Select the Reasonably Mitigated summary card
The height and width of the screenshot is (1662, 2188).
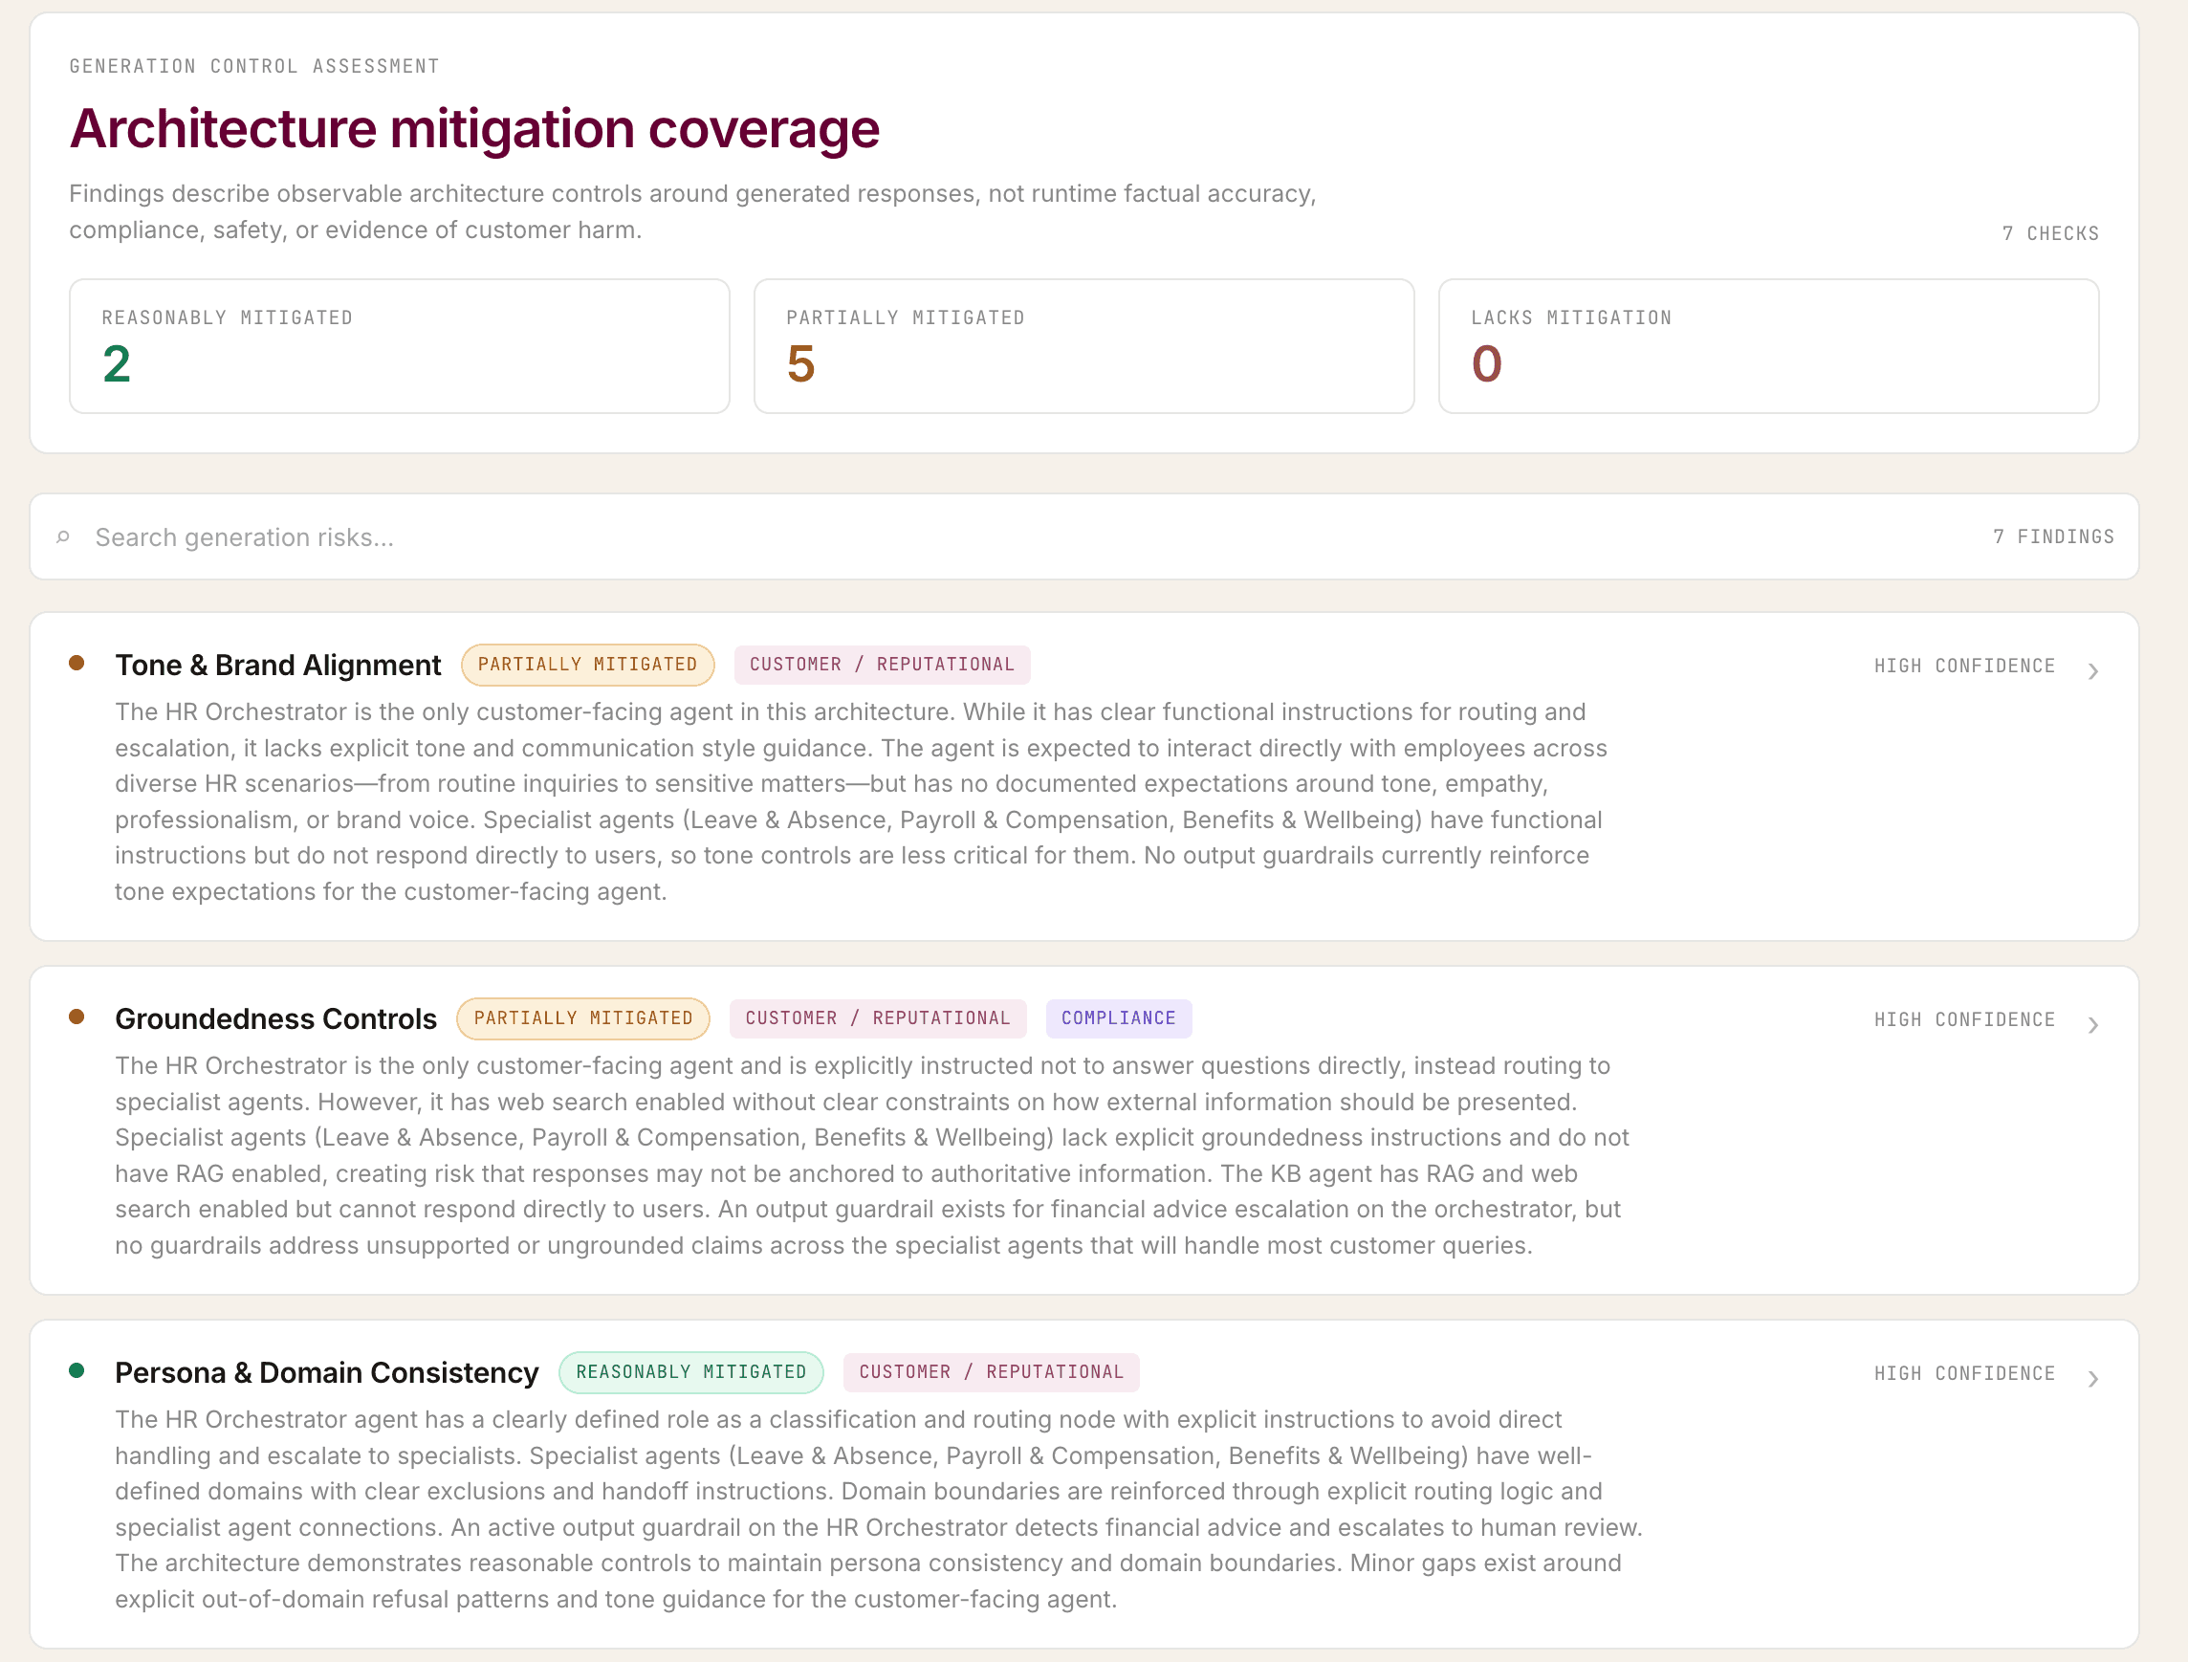400,346
